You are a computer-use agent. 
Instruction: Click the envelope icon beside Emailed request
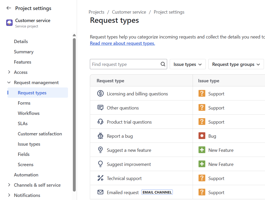pyautogui.click(x=100, y=192)
